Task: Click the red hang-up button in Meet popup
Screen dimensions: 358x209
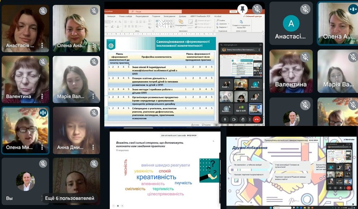Action: 256,119
